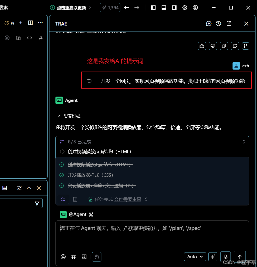Open the code view brackets icon

(x=29, y=38)
